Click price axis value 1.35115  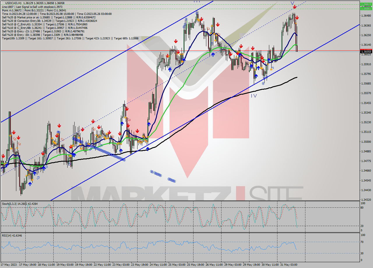click(x=366, y=132)
